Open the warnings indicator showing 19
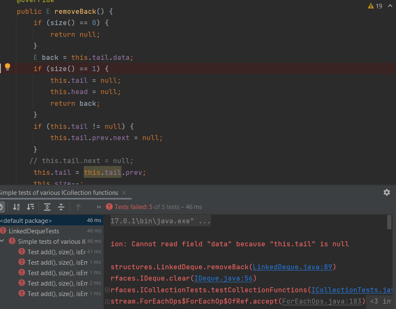 pyautogui.click(x=375, y=6)
